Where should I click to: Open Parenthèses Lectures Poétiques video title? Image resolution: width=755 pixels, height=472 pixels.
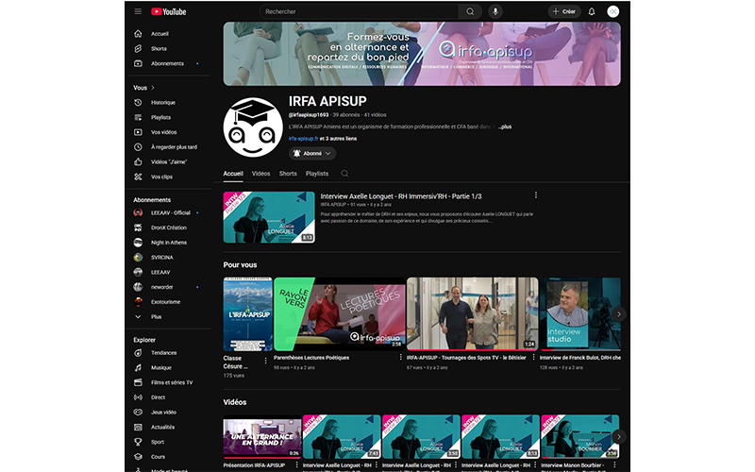point(311,358)
